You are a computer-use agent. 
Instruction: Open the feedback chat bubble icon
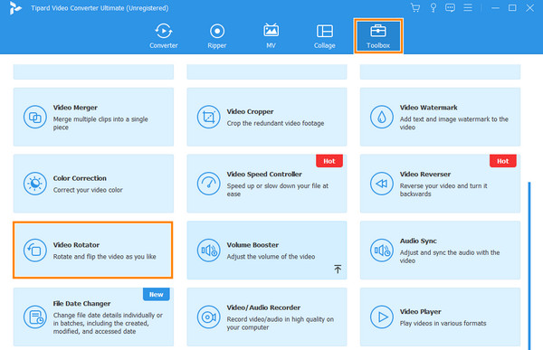point(450,7)
